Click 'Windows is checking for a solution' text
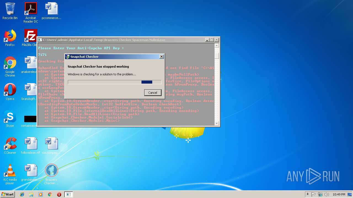The height and width of the screenshot is (198, 353). (x=102, y=74)
